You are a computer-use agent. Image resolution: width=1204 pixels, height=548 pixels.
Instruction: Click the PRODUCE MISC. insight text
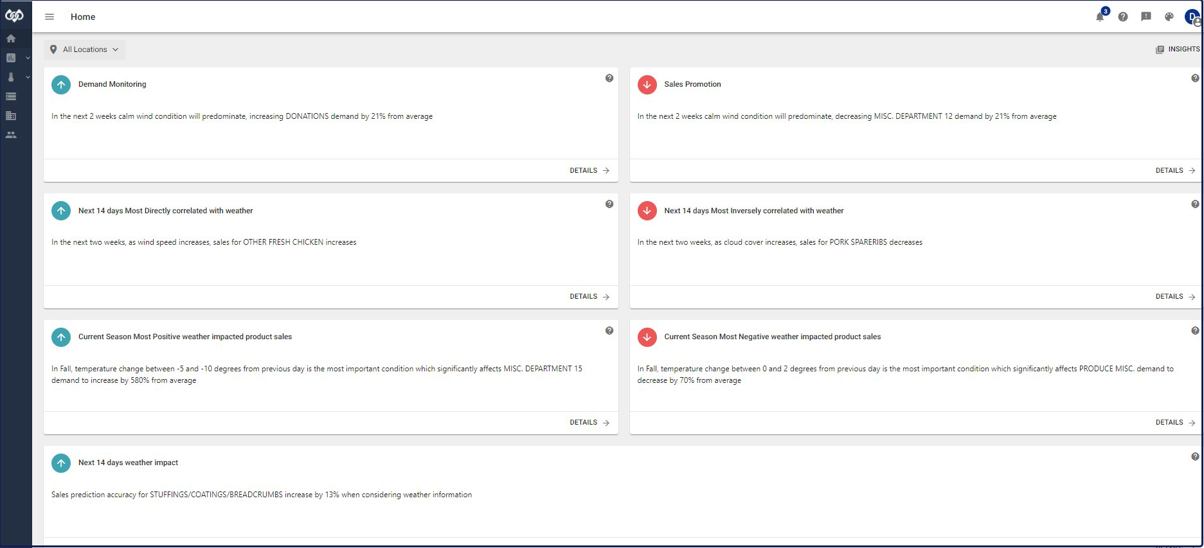pos(905,375)
